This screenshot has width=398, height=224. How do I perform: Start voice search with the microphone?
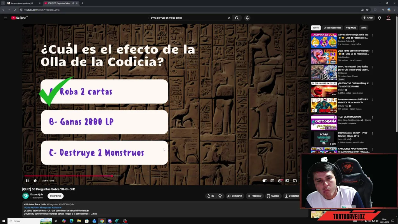click(247, 18)
